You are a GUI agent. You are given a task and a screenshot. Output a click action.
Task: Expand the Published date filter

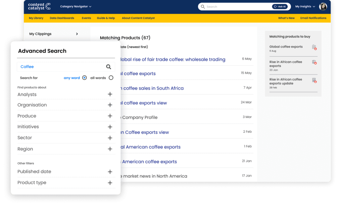coord(110,172)
